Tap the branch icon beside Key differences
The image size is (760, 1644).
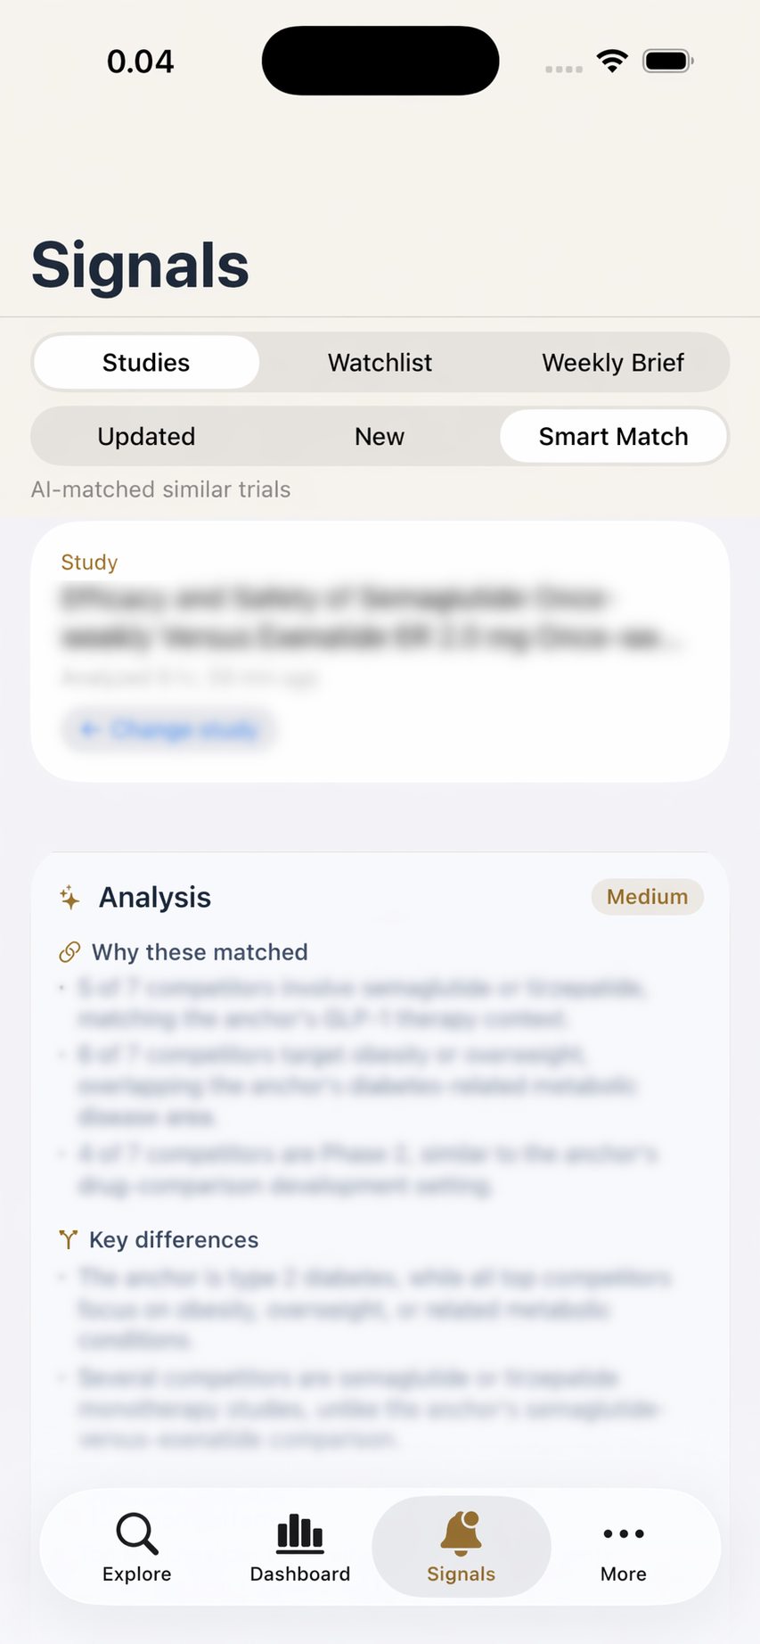pyautogui.click(x=66, y=1239)
